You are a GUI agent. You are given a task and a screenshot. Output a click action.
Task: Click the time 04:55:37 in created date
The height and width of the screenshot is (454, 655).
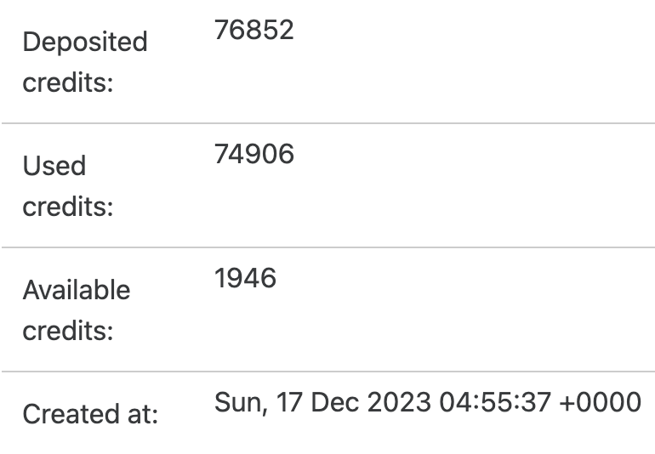[495, 402]
